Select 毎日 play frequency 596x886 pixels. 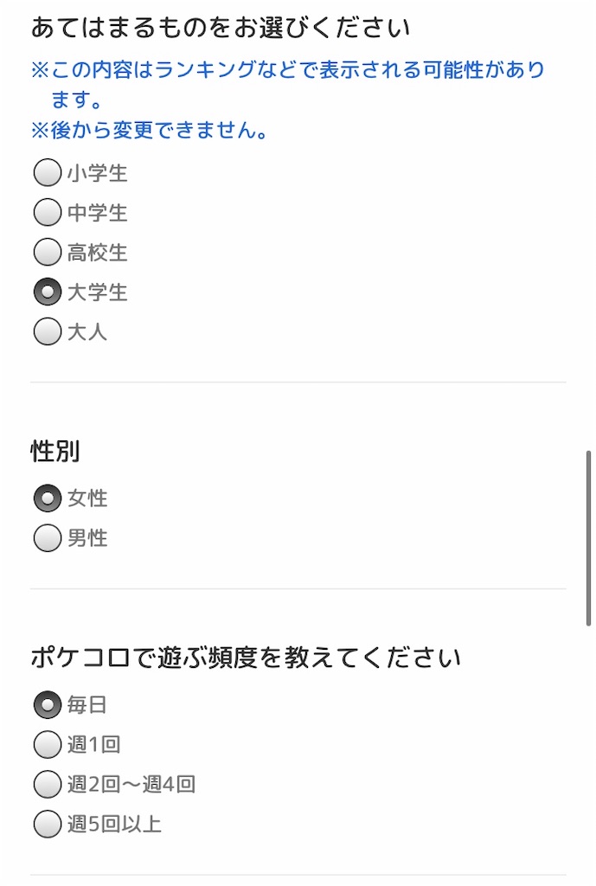(48, 704)
